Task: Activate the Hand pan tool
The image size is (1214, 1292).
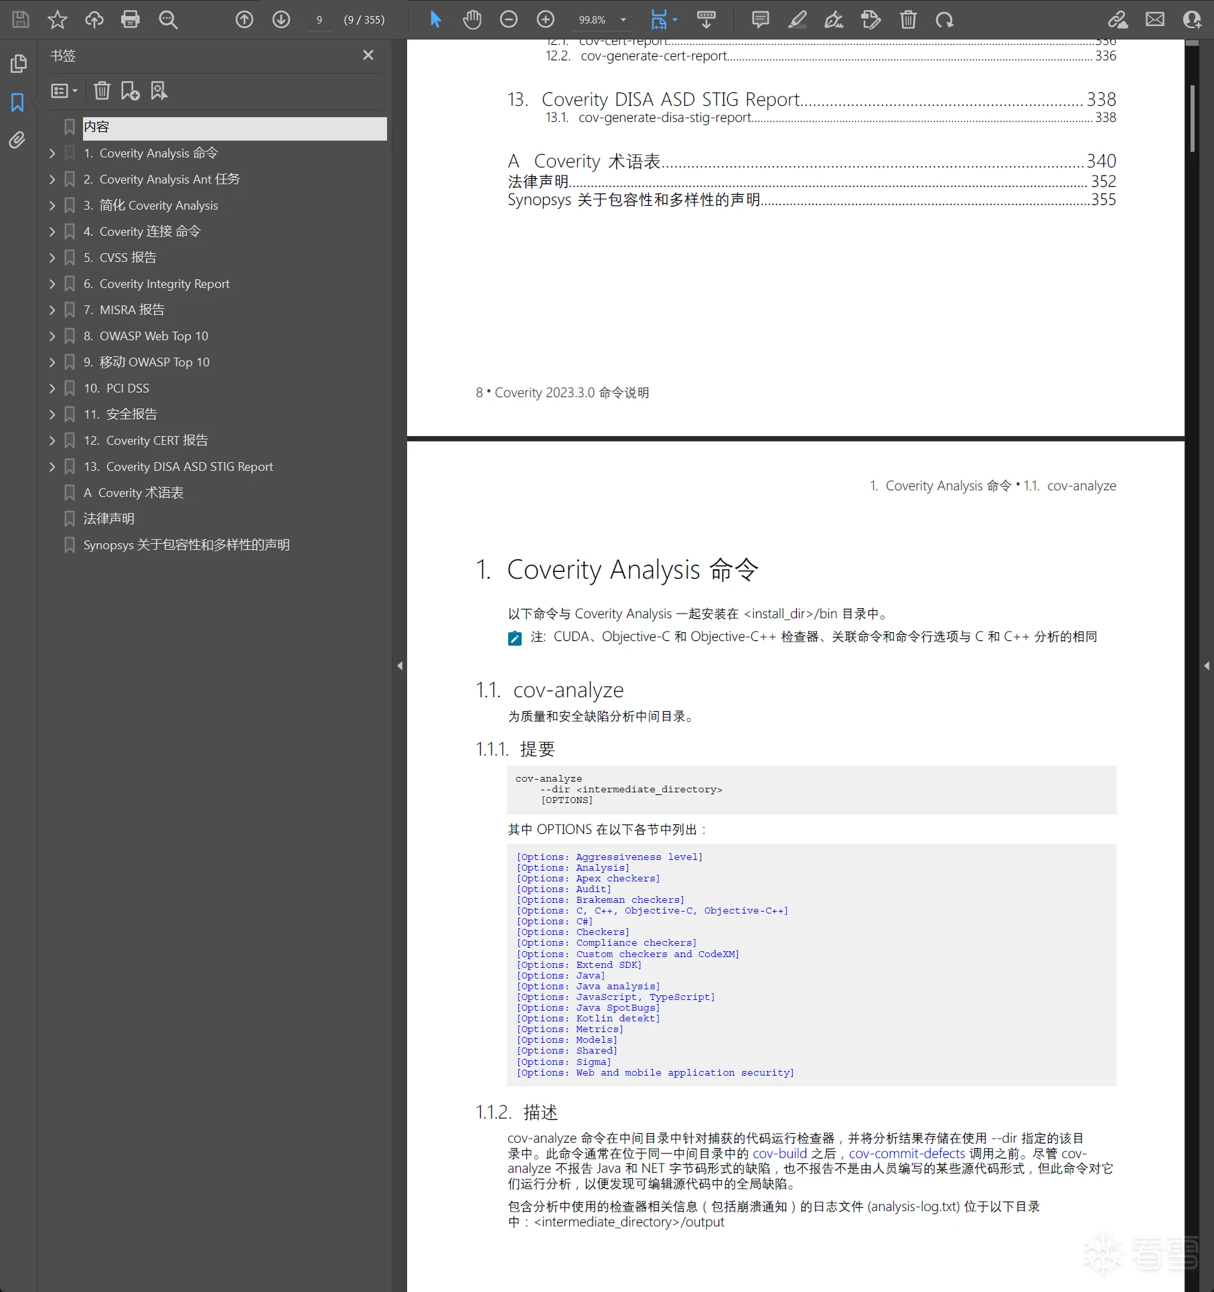Action: click(472, 19)
